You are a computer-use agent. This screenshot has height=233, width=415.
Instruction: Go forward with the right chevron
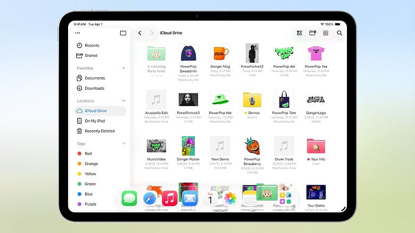tap(152, 33)
